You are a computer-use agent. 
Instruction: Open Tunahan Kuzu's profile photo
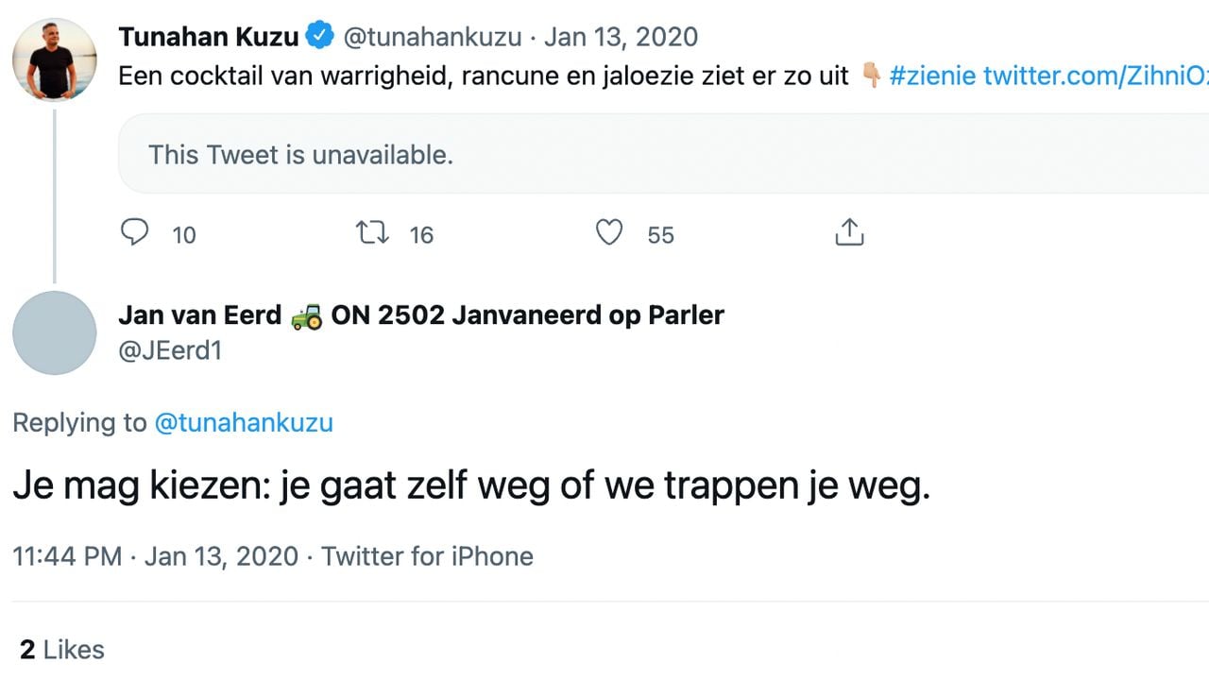point(54,59)
